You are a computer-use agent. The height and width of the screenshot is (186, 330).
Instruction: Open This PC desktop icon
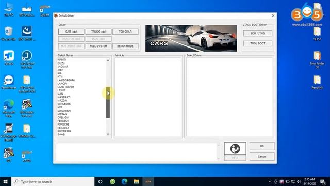pyautogui.click(x=9, y=9)
